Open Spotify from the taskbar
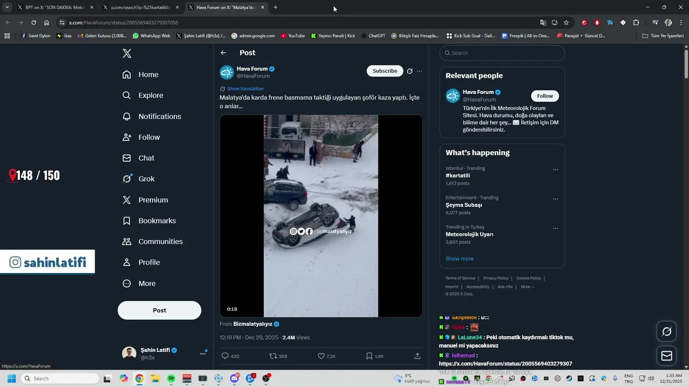Screen dimensions: 689x387 (x=171, y=378)
